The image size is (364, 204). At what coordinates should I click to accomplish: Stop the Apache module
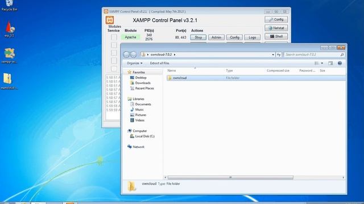pos(198,37)
